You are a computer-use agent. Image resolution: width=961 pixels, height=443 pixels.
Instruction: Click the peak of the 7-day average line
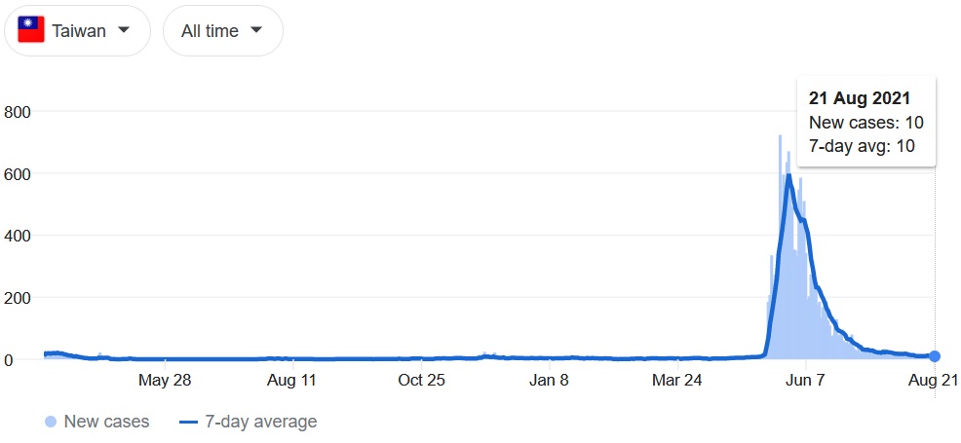coord(788,175)
